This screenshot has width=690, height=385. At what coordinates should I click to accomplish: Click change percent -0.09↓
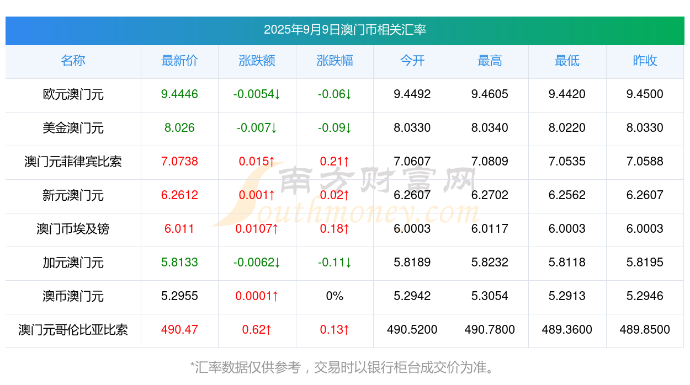pyautogui.click(x=335, y=128)
